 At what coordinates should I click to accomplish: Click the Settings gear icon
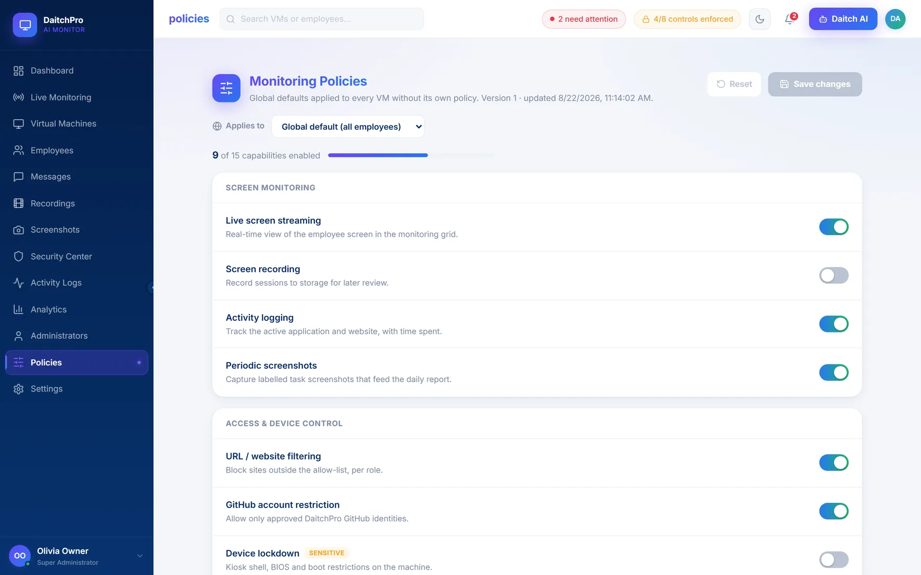[x=18, y=389]
